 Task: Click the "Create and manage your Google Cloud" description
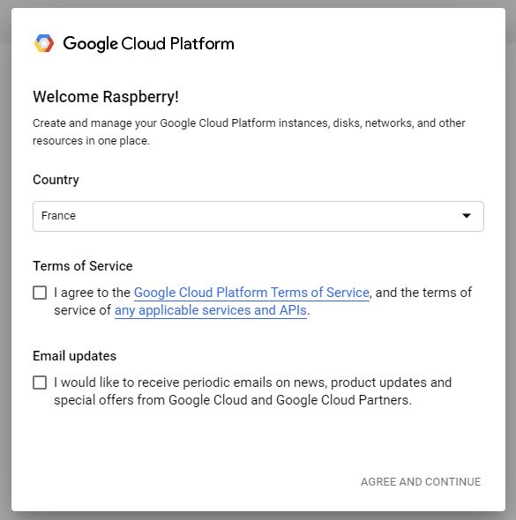point(249,131)
